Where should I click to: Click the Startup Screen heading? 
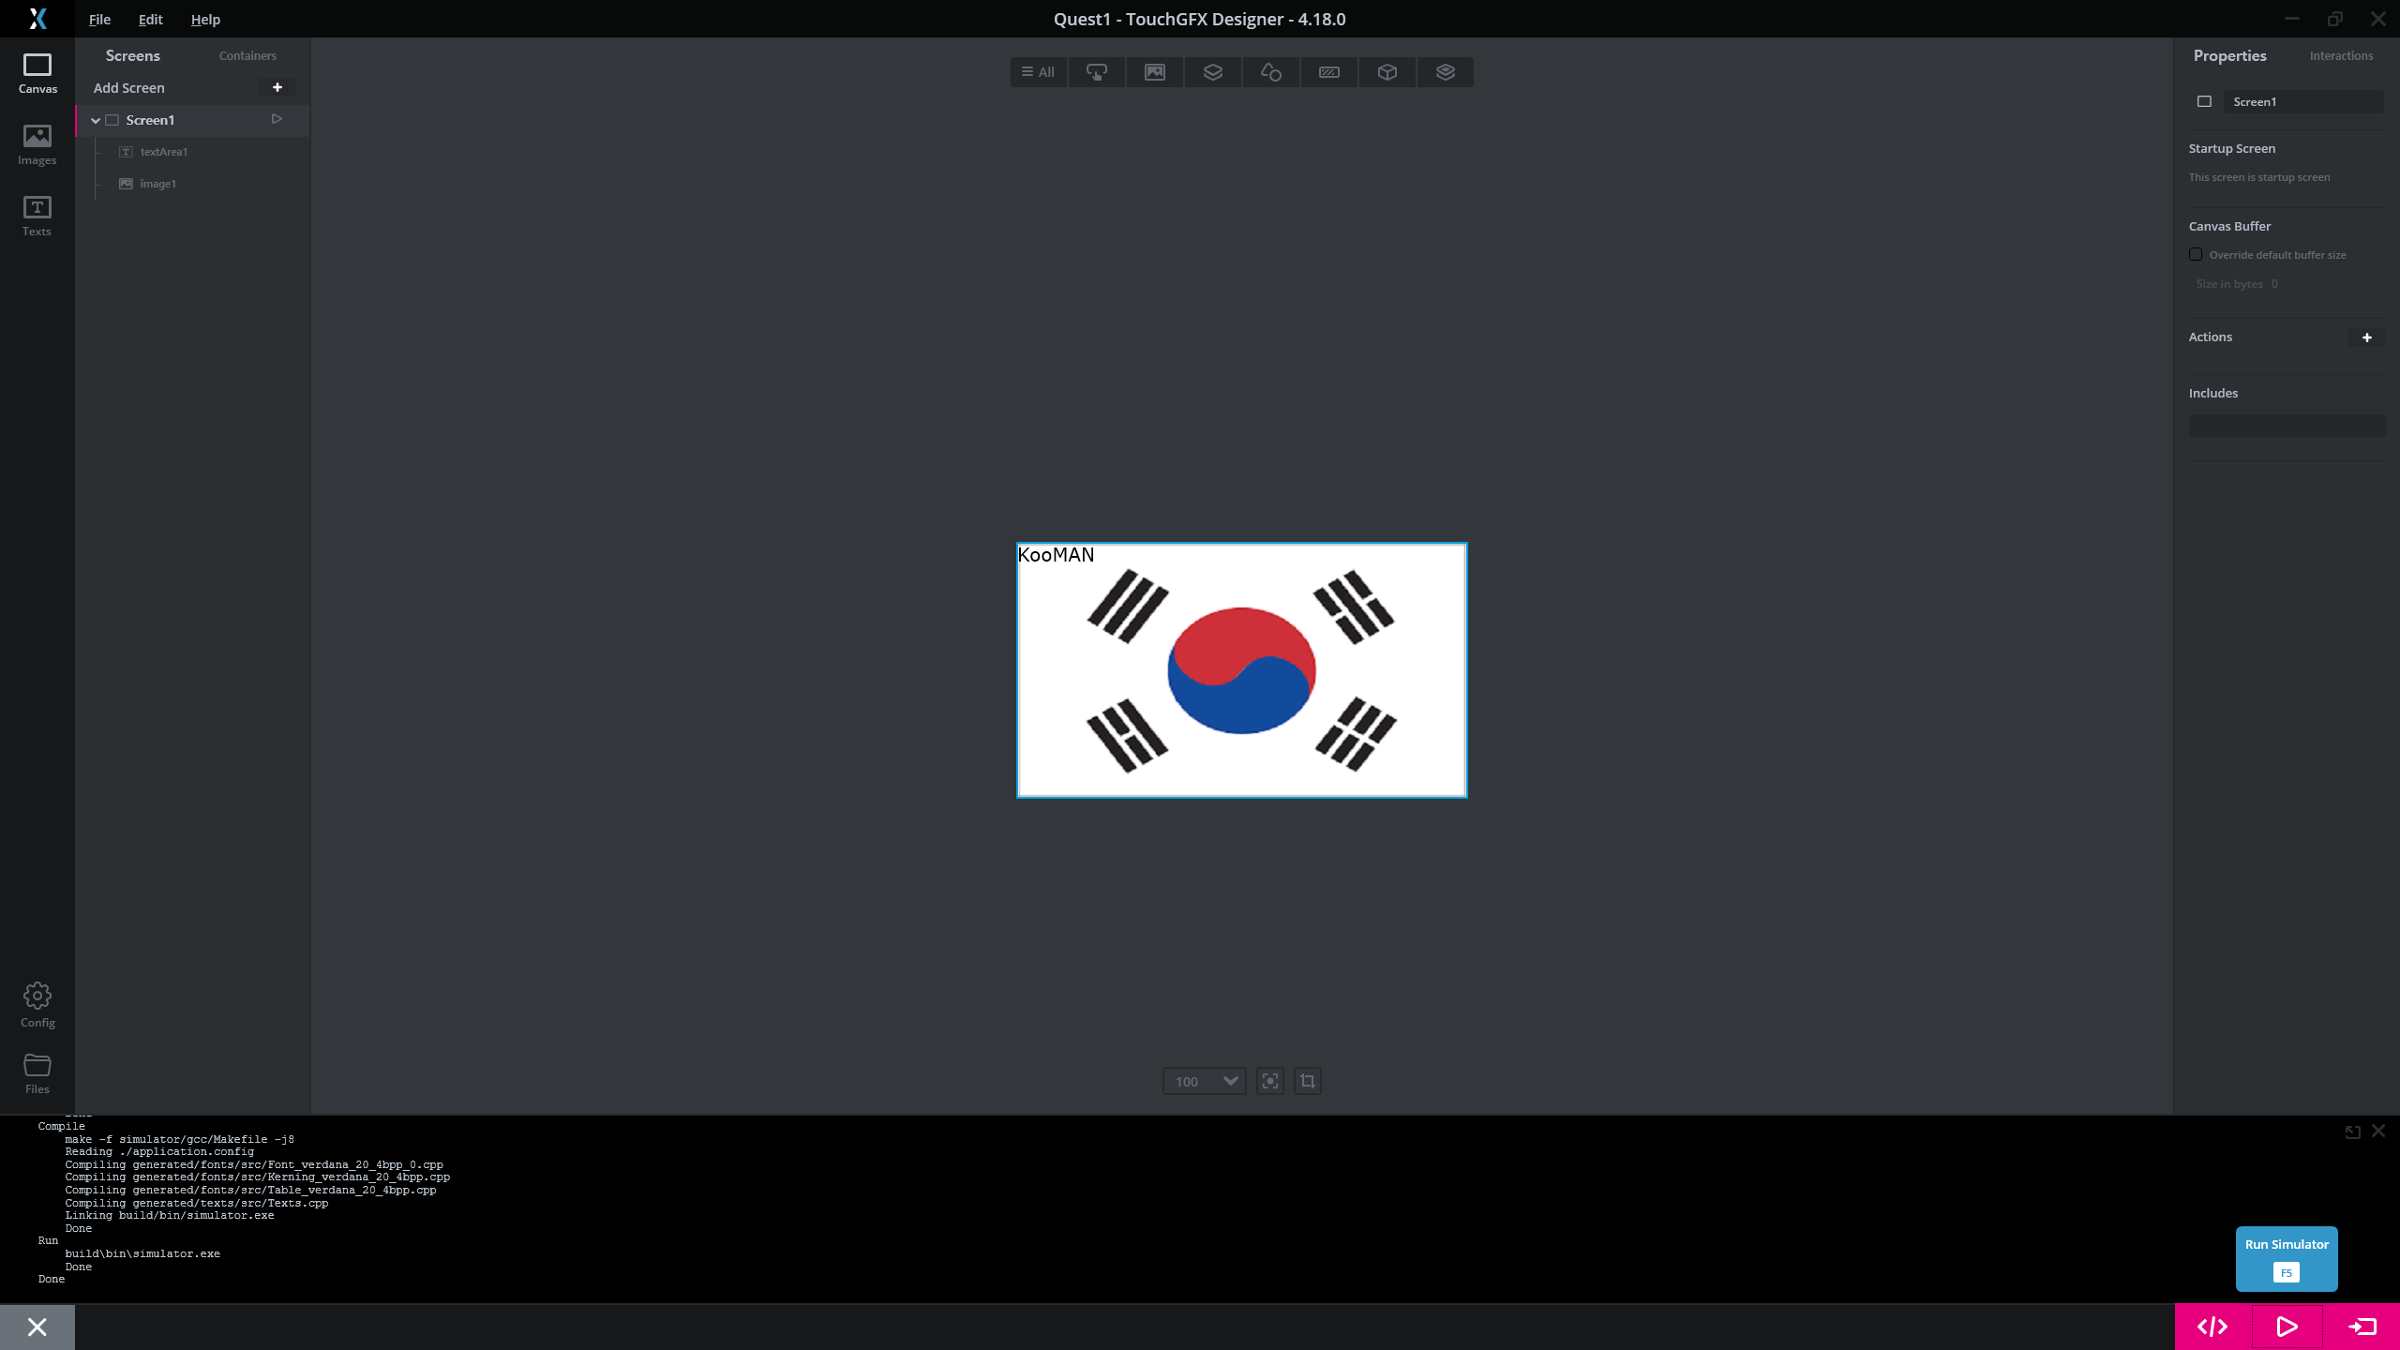pyautogui.click(x=2231, y=148)
